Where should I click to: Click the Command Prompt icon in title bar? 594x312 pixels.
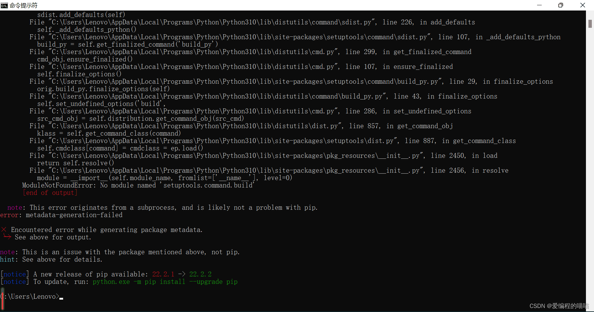(x=4, y=5)
